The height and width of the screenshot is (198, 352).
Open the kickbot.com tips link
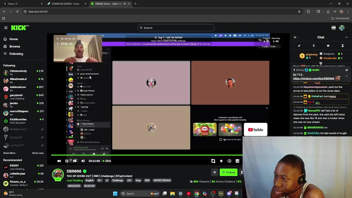pos(313,78)
